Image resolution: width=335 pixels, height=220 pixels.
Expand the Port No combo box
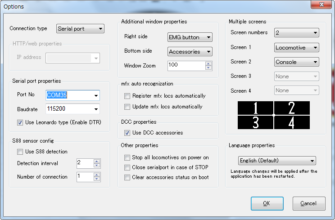click(96, 95)
